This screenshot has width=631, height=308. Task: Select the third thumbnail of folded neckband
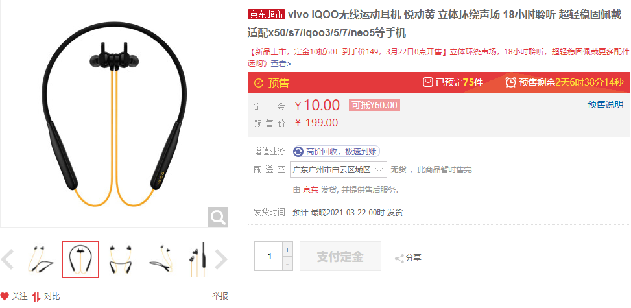tap(121, 259)
